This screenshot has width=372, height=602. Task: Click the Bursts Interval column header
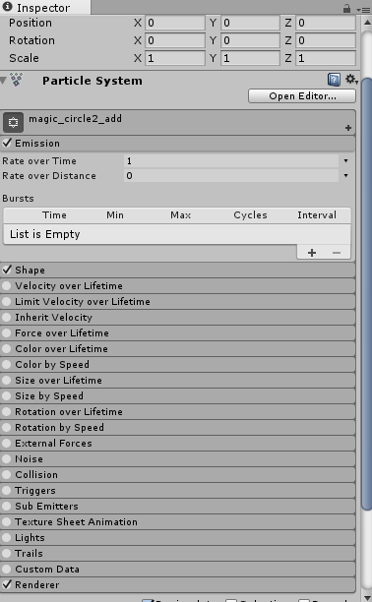pyautogui.click(x=317, y=215)
